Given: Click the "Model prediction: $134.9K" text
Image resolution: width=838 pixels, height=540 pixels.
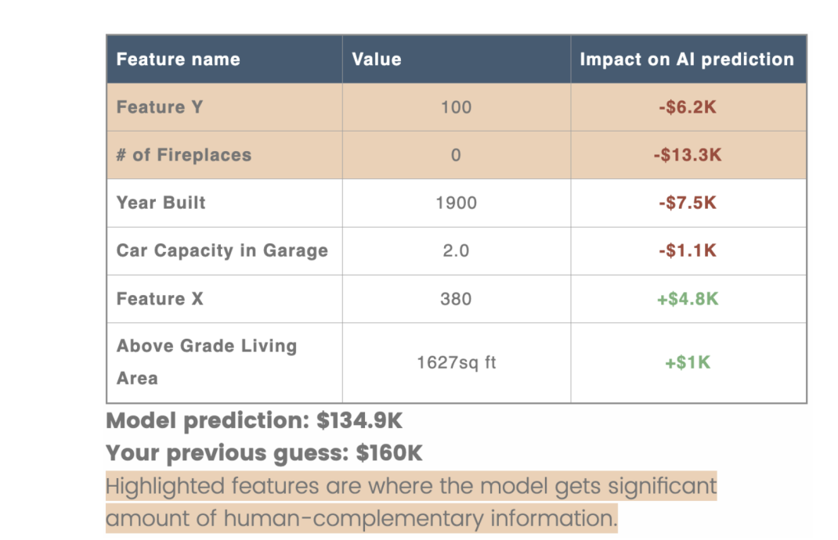Looking at the screenshot, I should (x=255, y=421).
